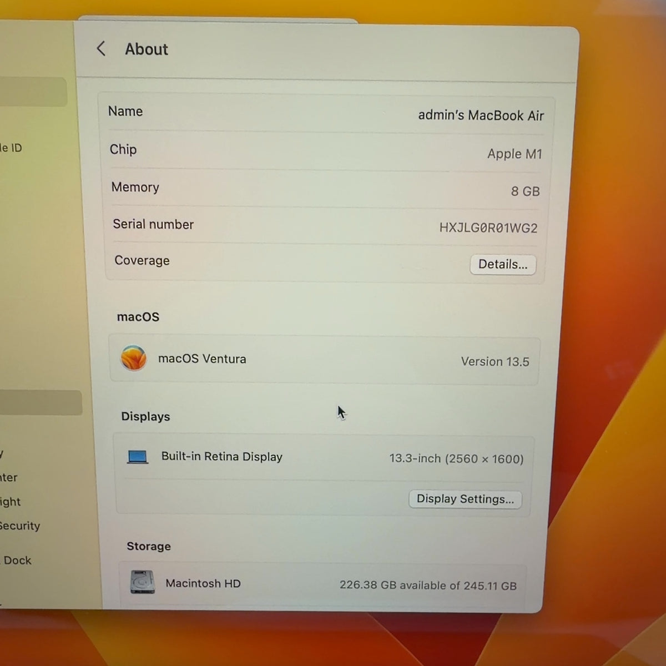Click the Memory row label
Viewport: 666px width, 666px height.
coord(135,187)
